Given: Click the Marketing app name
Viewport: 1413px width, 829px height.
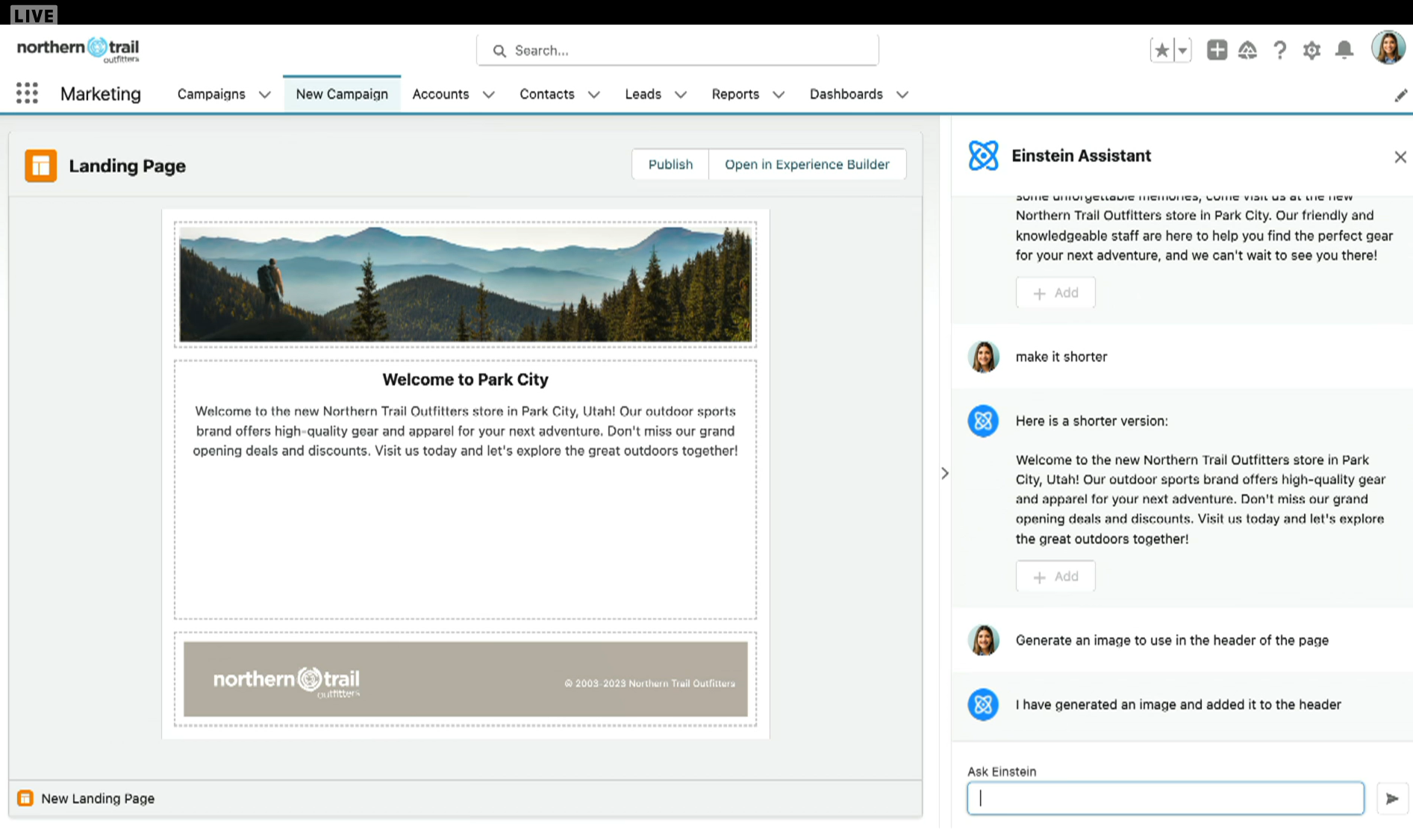Looking at the screenshot, I should coord(101,94).
